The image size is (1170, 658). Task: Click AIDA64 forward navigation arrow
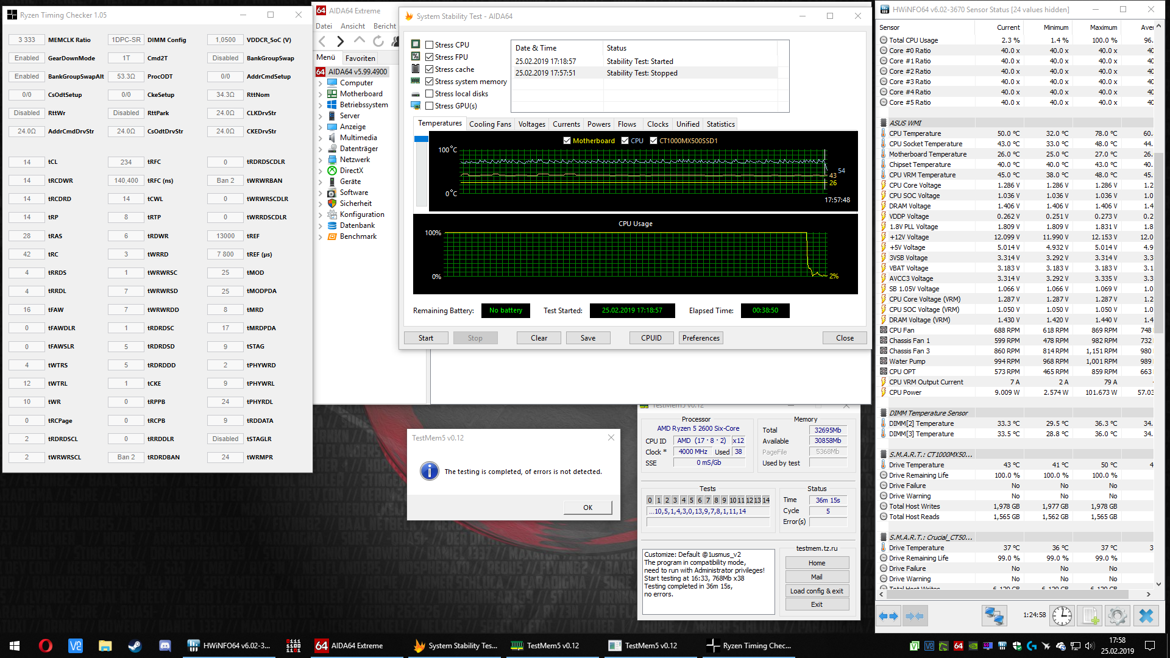[x=341, y=41]
